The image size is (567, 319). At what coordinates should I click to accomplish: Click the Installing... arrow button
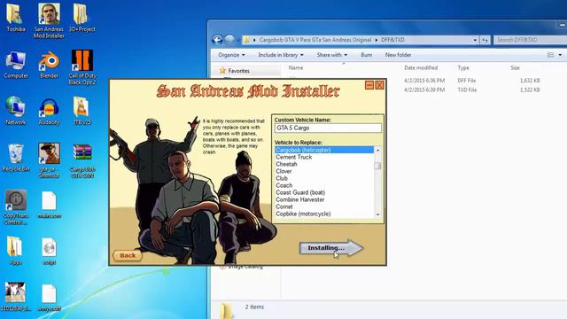(330, 248)
